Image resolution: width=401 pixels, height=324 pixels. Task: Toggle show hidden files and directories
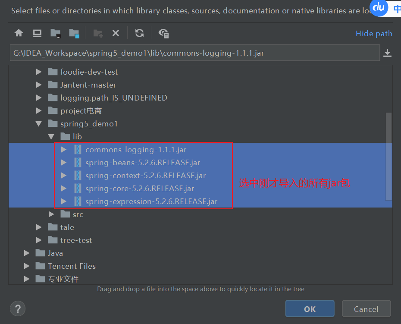click(163, 33)
